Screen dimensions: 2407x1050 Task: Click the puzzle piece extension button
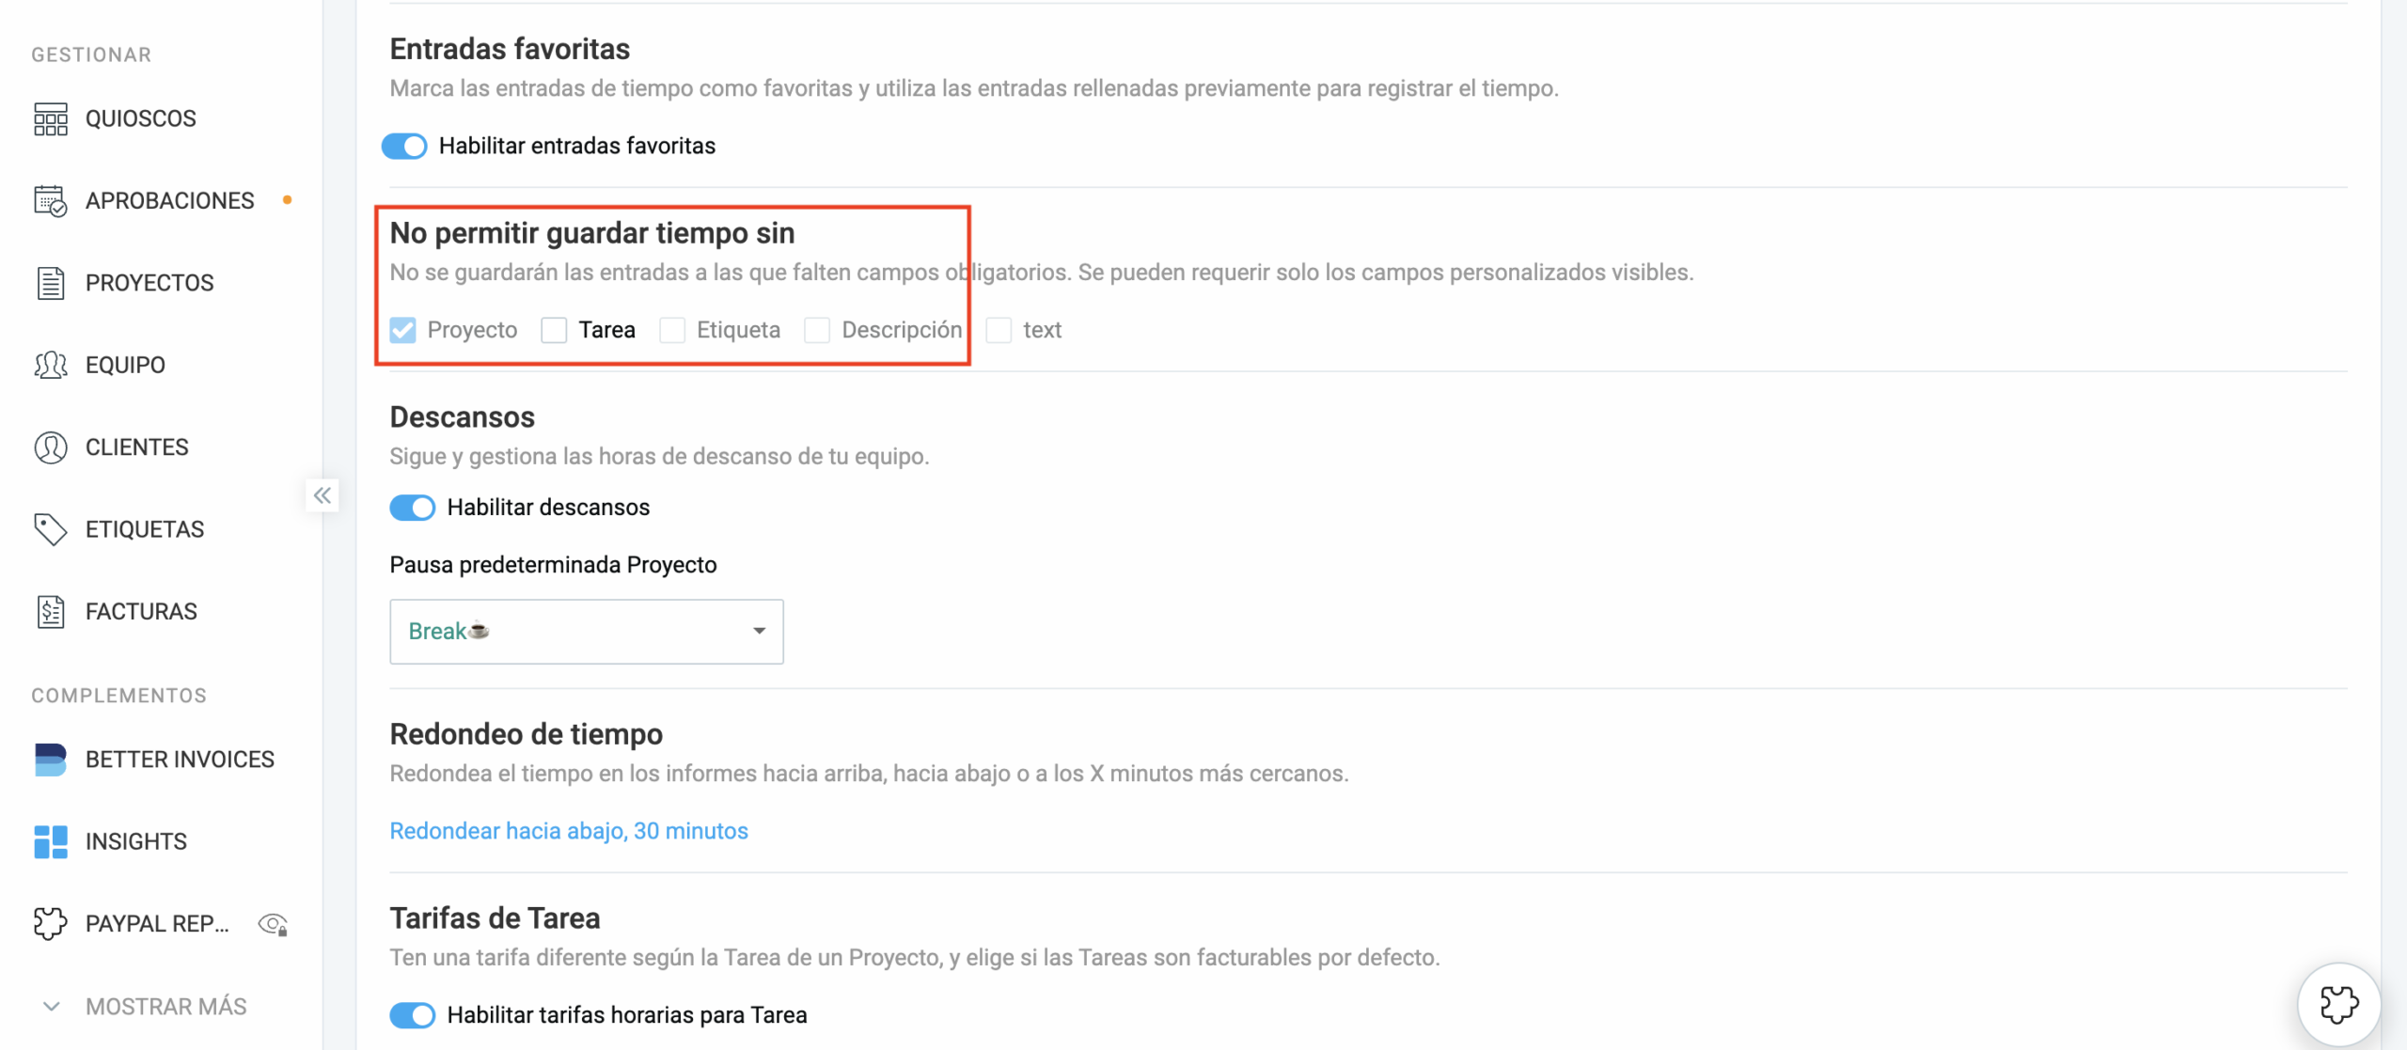(2337, 1004)
